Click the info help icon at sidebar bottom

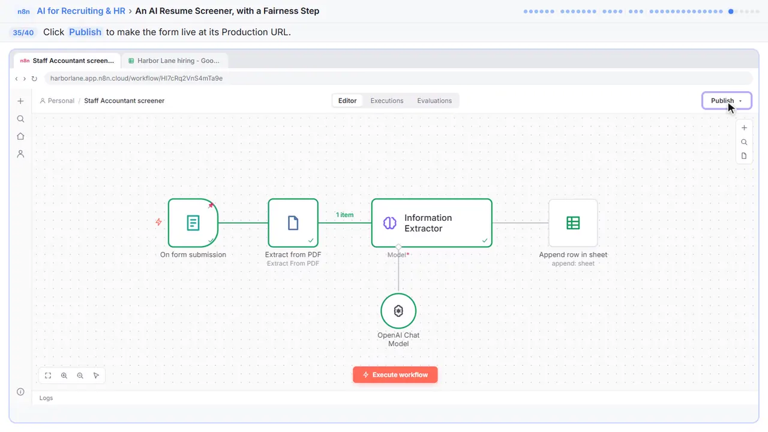(x=20, y=392)
